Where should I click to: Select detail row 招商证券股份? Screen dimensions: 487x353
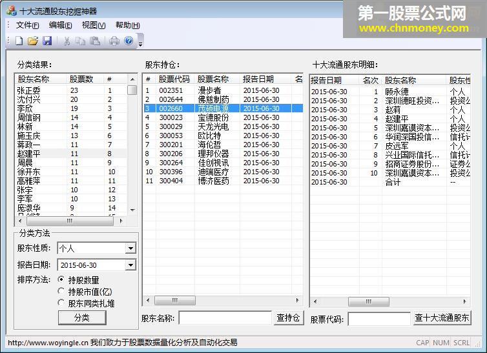click(x=390, y=164)
